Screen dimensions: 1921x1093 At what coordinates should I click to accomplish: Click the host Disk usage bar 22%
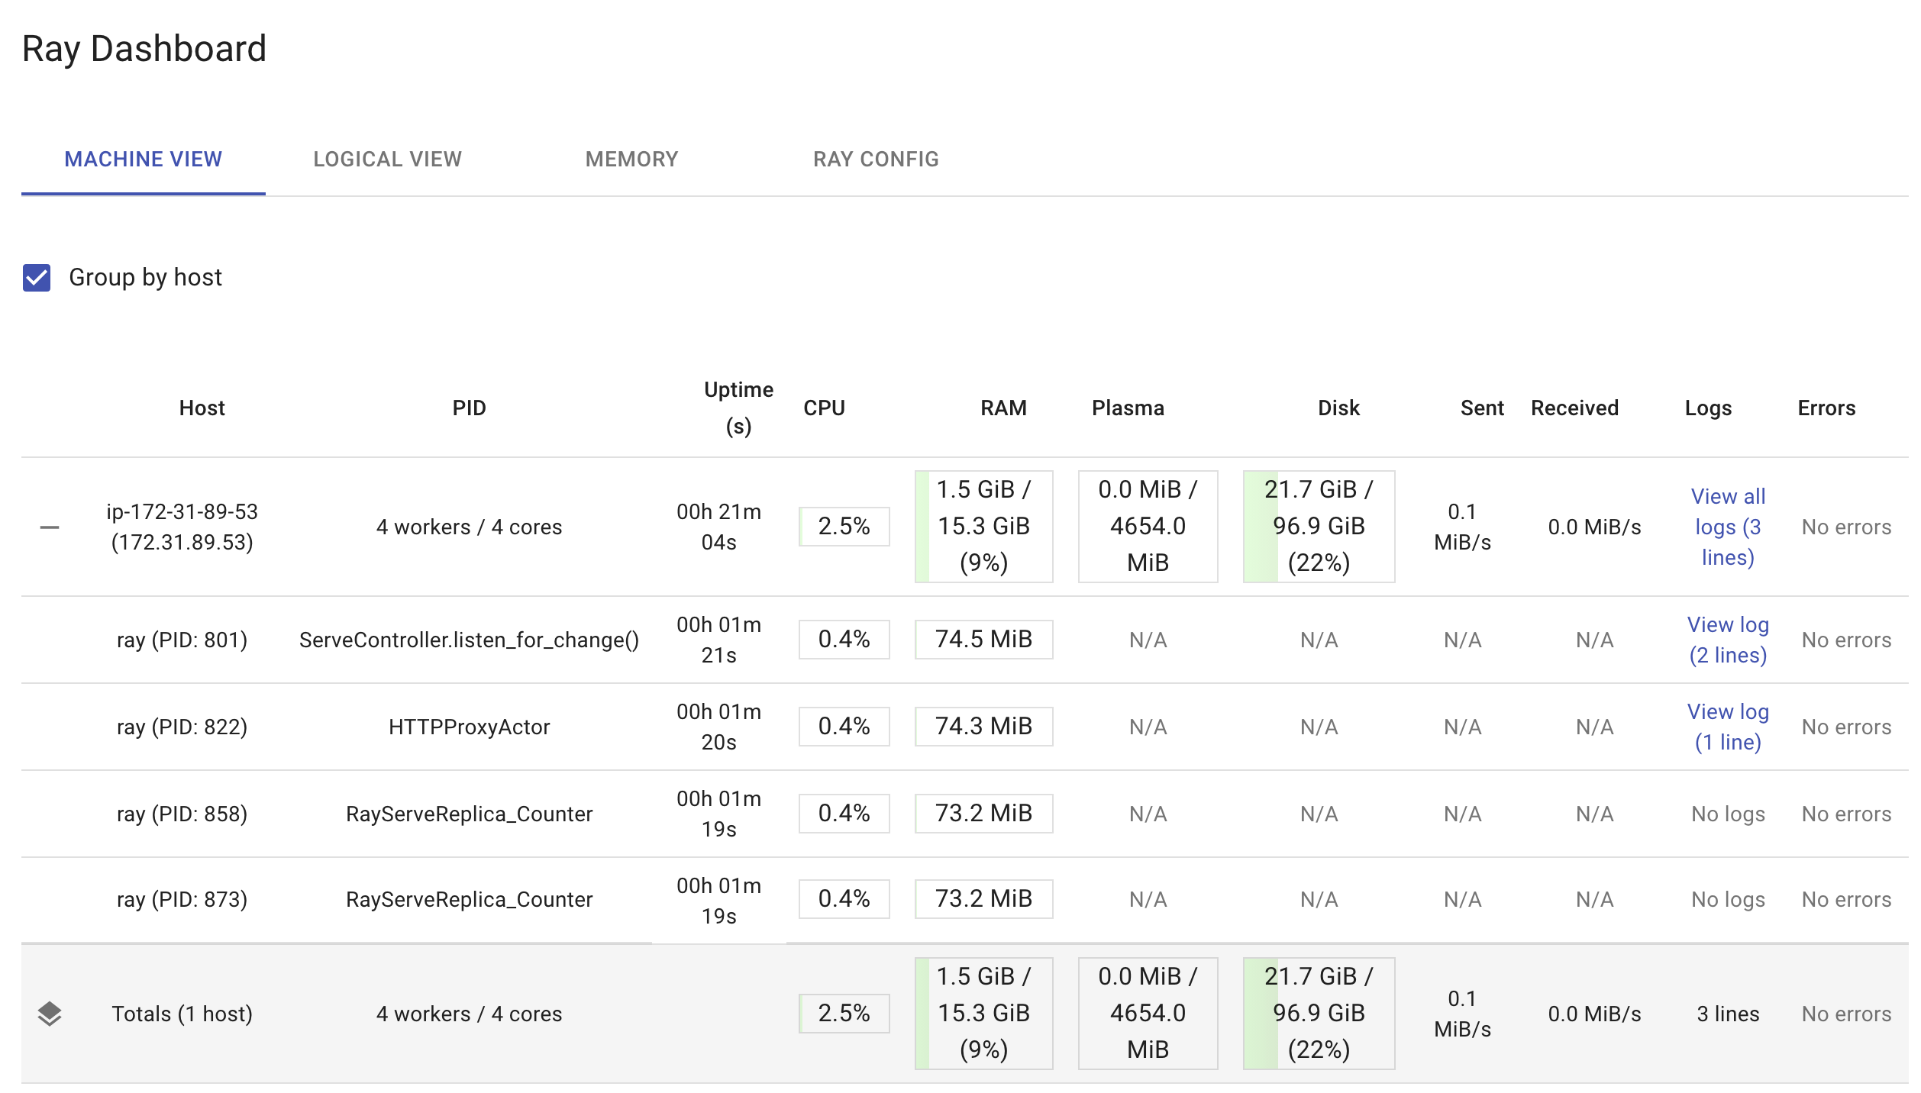[x=1319, y=527]
